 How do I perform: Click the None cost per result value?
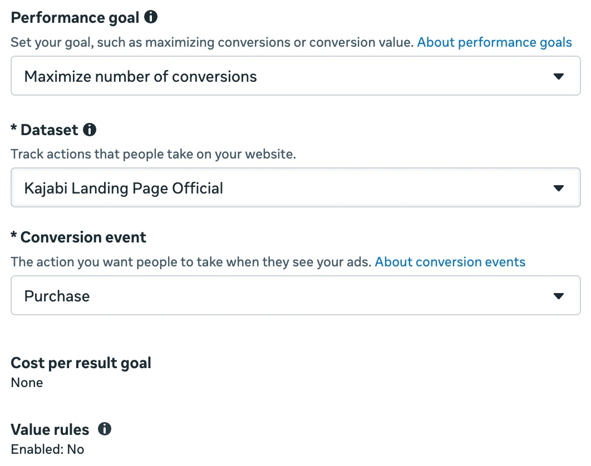pos(27,383)
